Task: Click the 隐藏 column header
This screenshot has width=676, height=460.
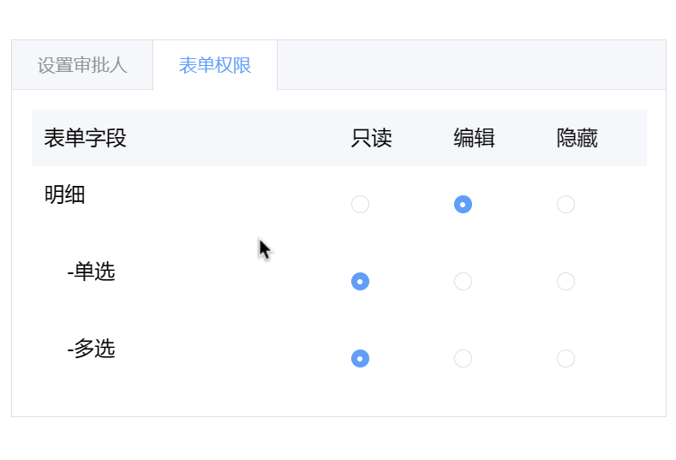Action: pyautogui.click(x=577, y=138)
